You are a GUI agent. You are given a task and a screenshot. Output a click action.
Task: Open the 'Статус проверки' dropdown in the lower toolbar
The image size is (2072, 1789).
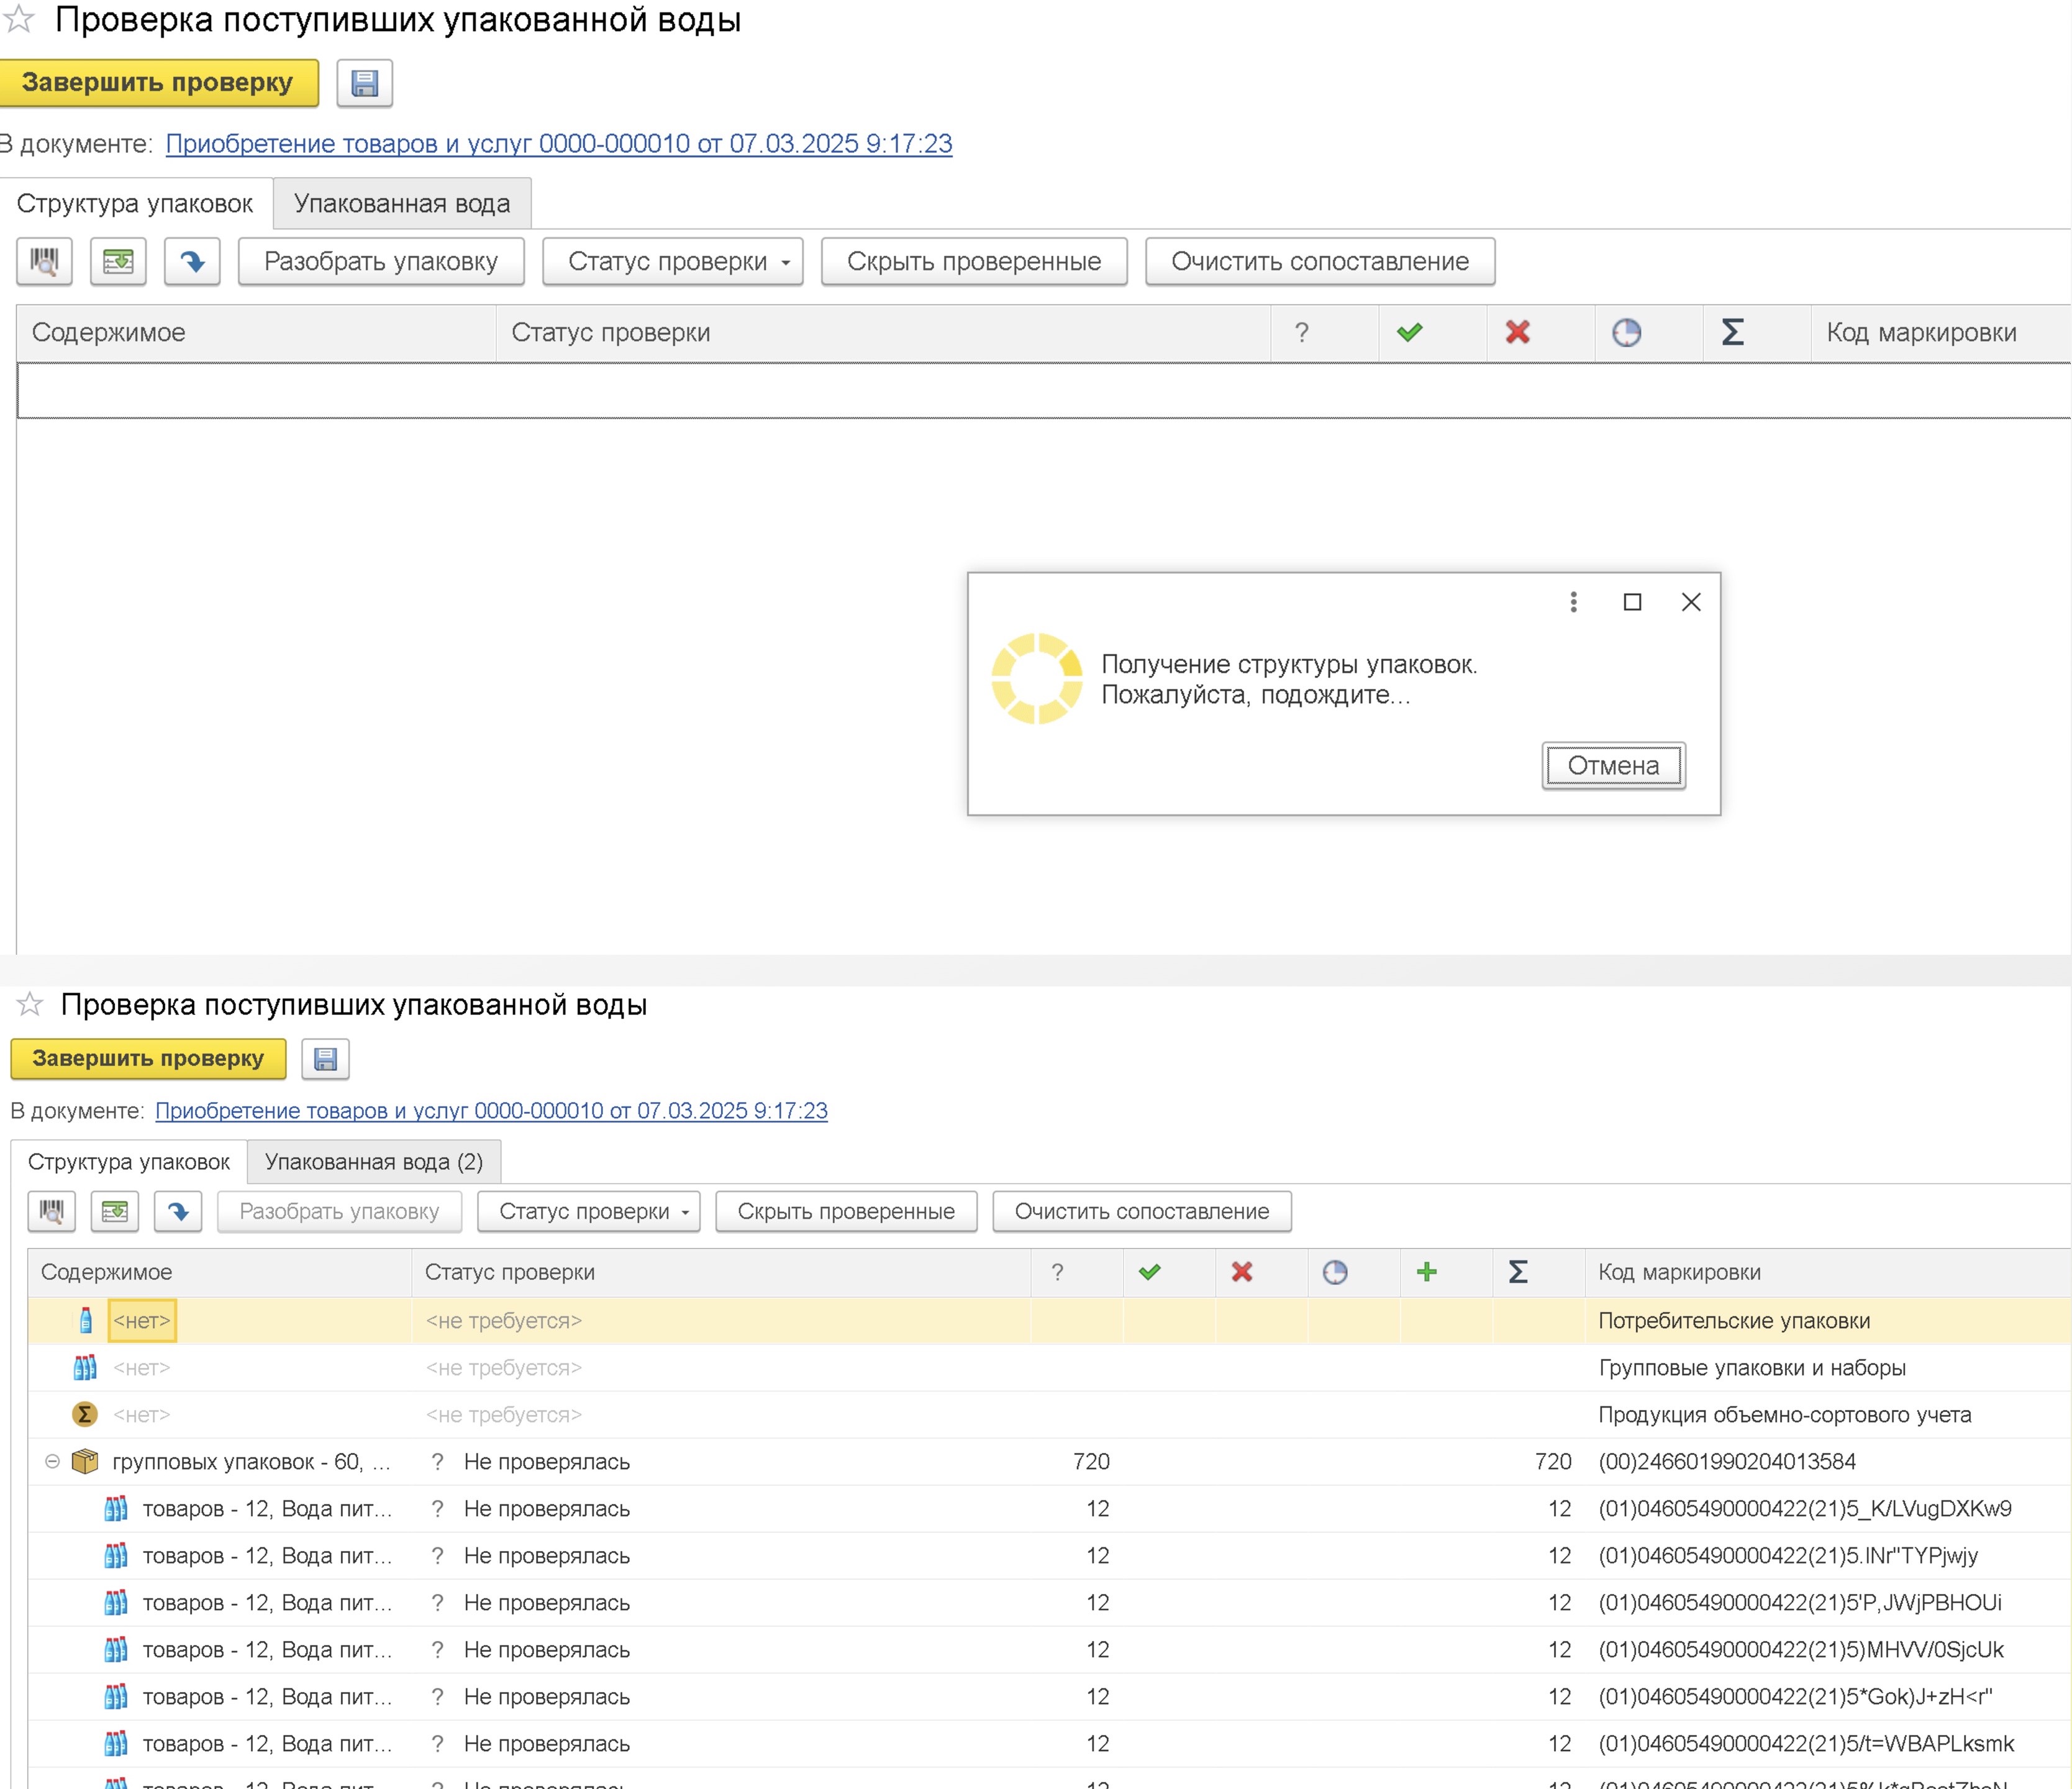point(589,1212)
